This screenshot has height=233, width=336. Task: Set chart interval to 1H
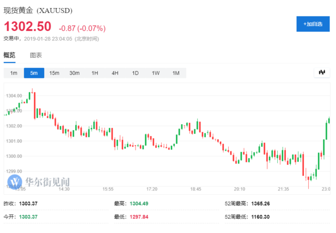pos(95,73)
